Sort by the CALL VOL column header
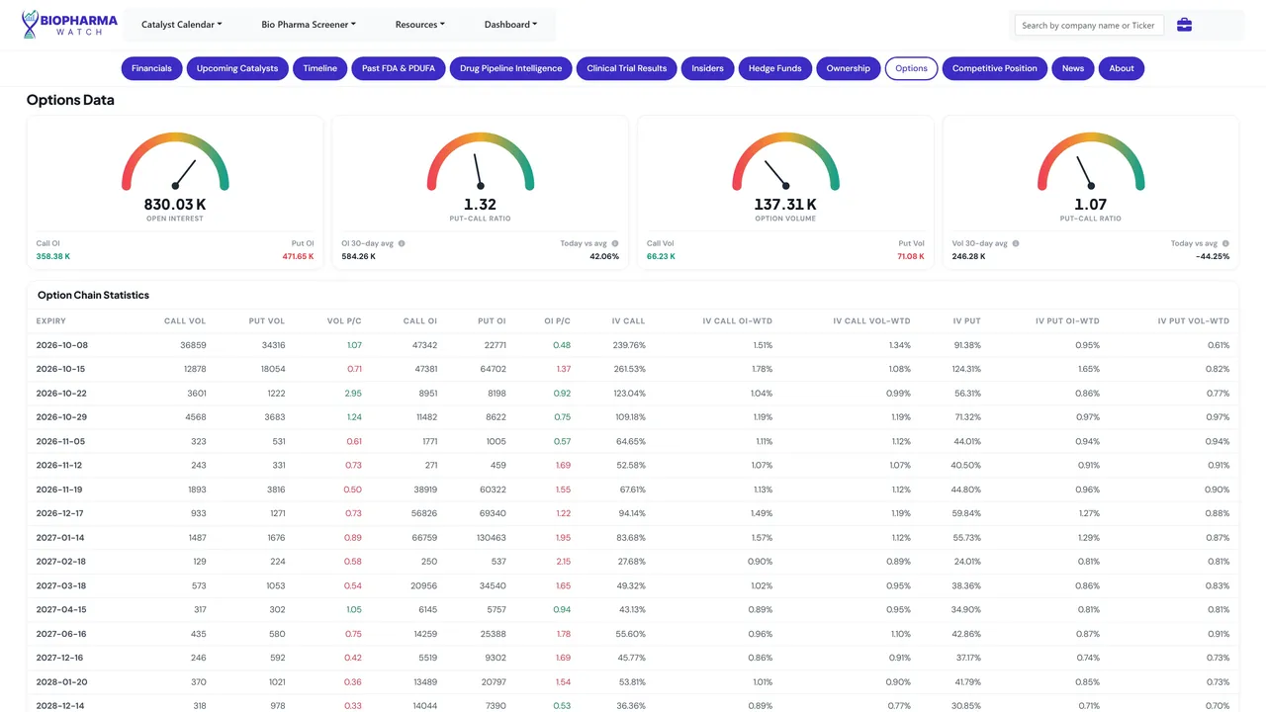Image resolution: width=1266 pixels, height=712 pixels. [185, 320]
